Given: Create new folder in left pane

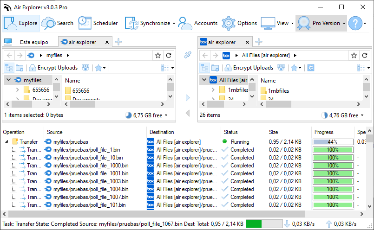Looking at the screenshot, I should [20, 68].
